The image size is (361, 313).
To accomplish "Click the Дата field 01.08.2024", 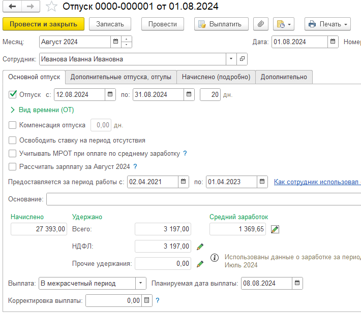I will [x=299, y=42].
